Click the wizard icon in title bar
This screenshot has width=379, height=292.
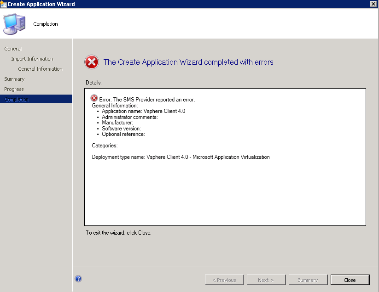pyautogui.click(x=4, y=4)
